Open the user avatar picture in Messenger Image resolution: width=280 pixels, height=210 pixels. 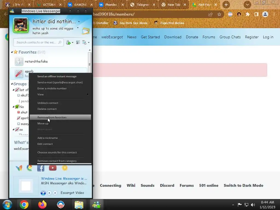[x=21, y=25]
